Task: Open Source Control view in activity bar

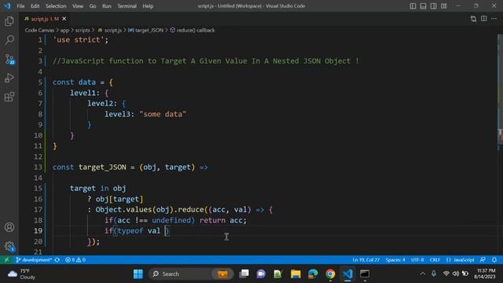Action: (x=9, y=59)
